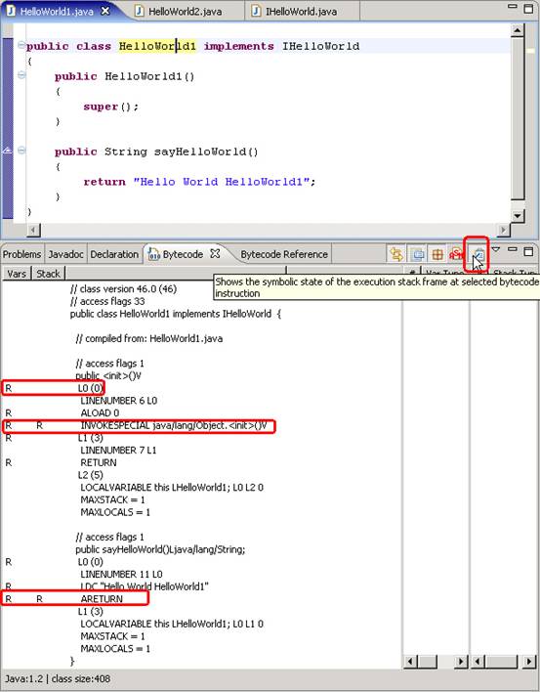This screenshot has width=540, height=692.
Task: Click Stack Type table horizontal scroll thumb
Action: pos(501,661)
